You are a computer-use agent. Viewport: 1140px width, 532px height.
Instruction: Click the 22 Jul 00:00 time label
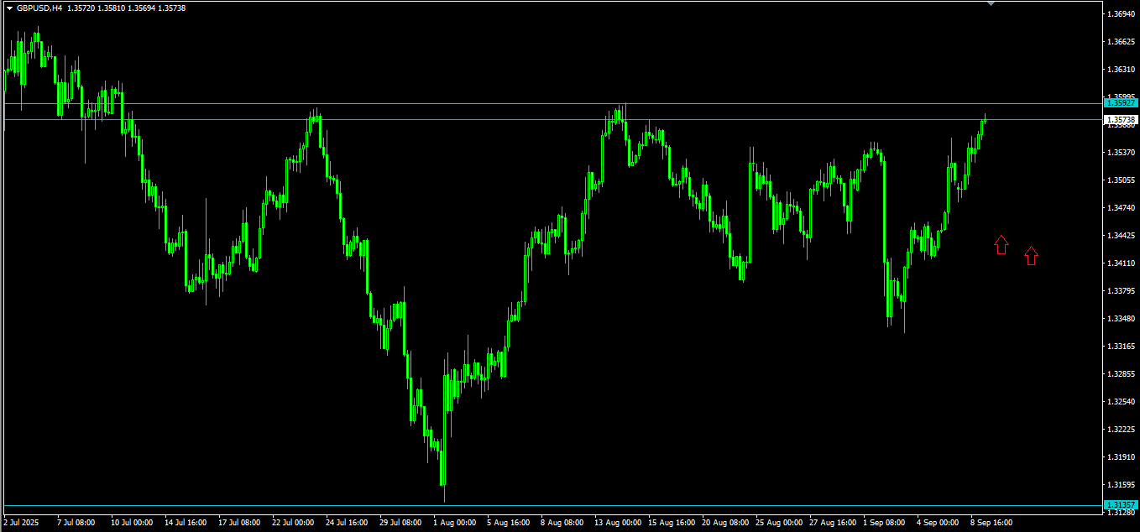295,523
